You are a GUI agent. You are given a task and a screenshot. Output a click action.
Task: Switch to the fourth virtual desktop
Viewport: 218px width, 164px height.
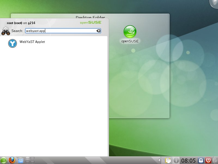[x=32, y=162]
